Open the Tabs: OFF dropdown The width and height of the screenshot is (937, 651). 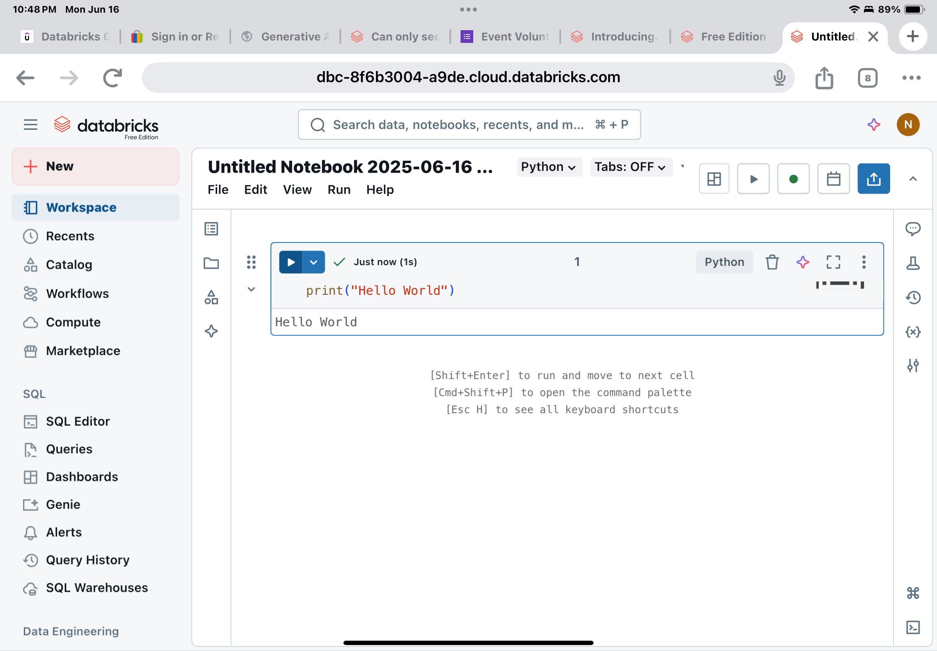point(630,167)
